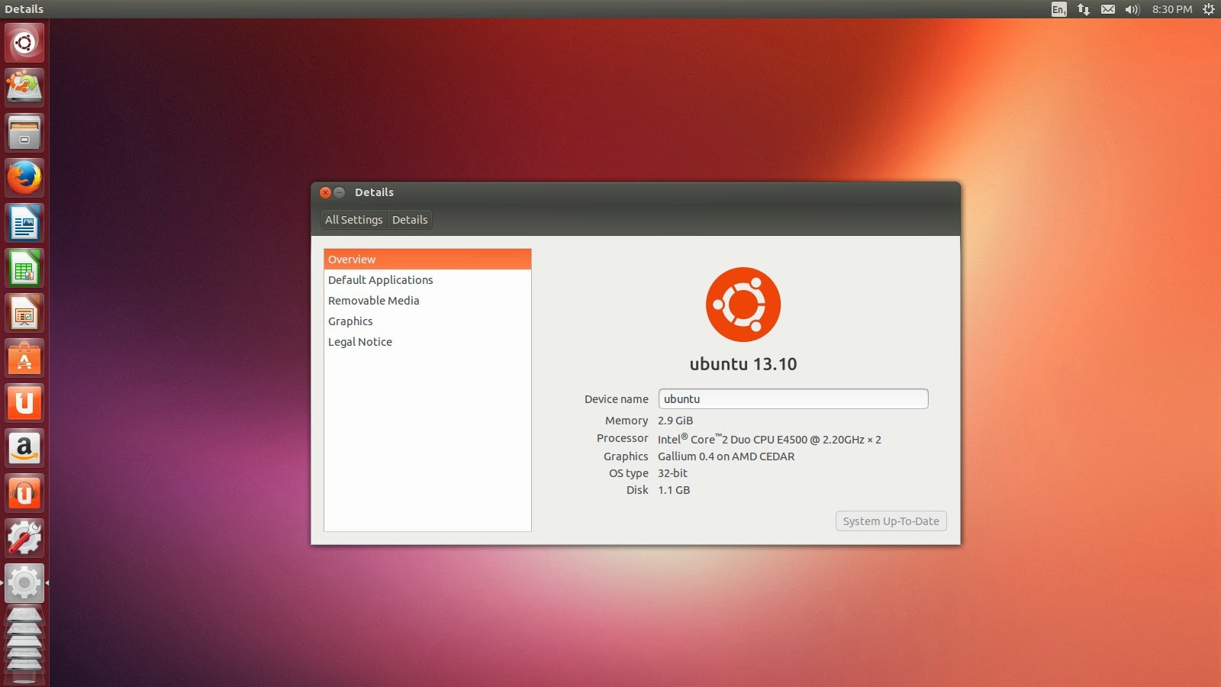This screenshot has height=687, width=1221.
Task: Click the disk value '1.1 GB'
Action: click(x=674, y=490)
